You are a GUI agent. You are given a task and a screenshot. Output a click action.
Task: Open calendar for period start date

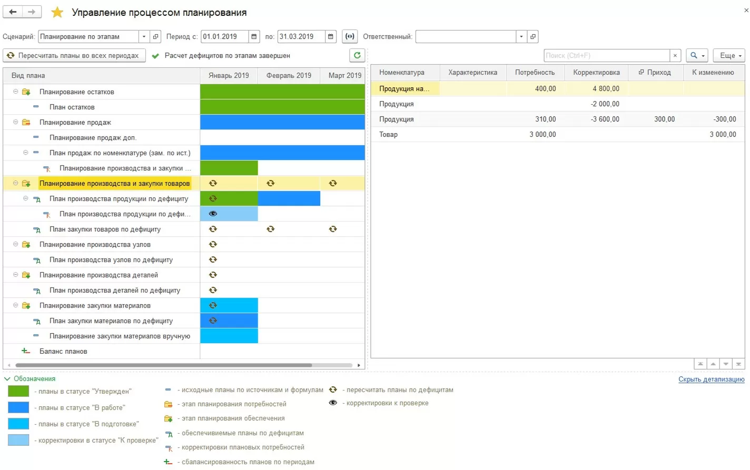pos(254,36)
